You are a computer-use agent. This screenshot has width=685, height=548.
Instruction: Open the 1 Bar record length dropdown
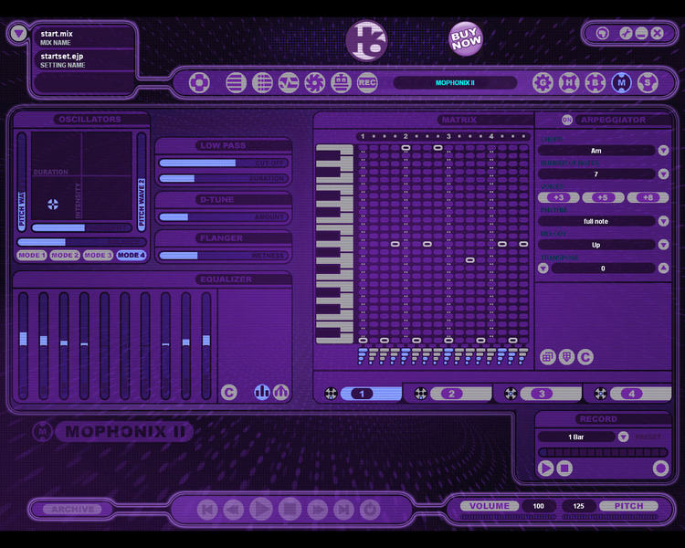click(x=624, y=437)
